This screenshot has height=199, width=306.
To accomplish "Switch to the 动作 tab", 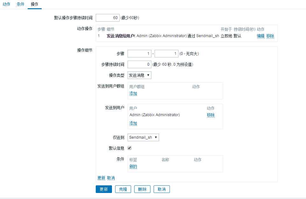I will click(x=6, y=4).
